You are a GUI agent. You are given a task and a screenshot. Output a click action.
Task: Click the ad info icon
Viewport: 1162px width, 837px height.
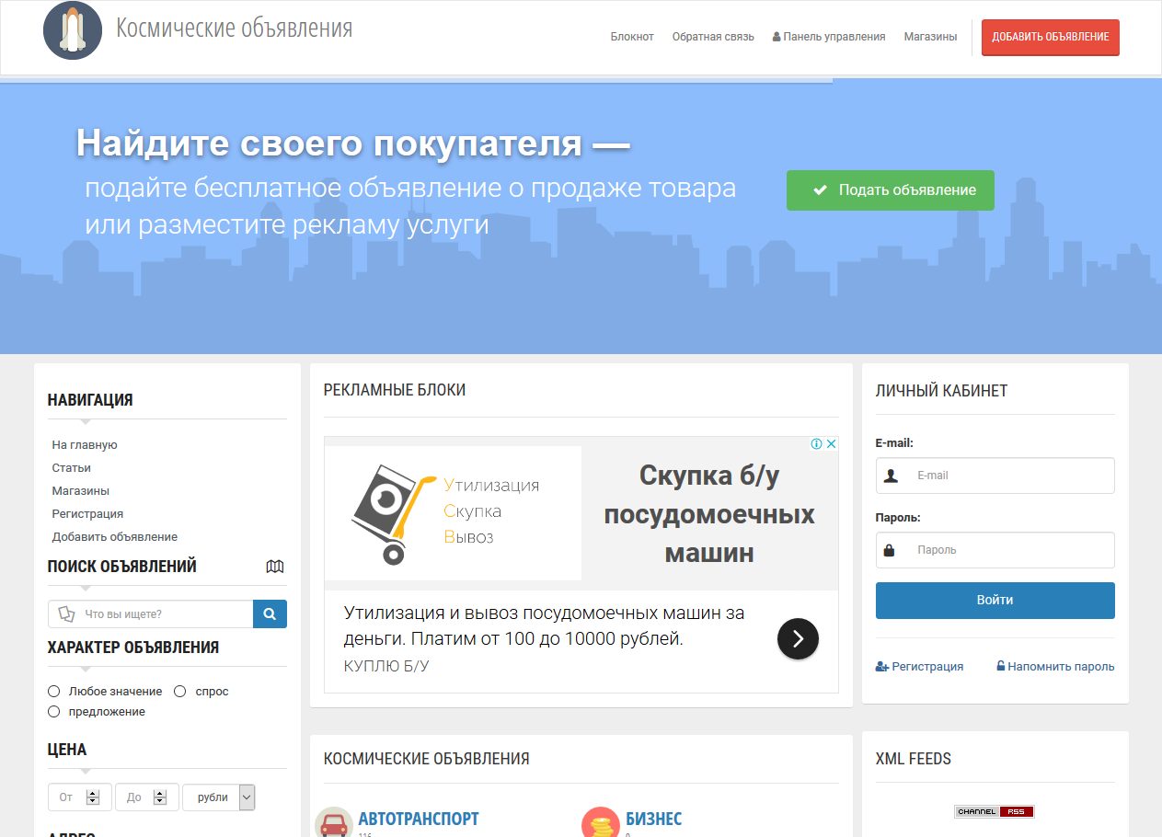point(816,444)
